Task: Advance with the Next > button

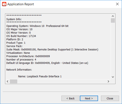Action: [x=89, y=98]
